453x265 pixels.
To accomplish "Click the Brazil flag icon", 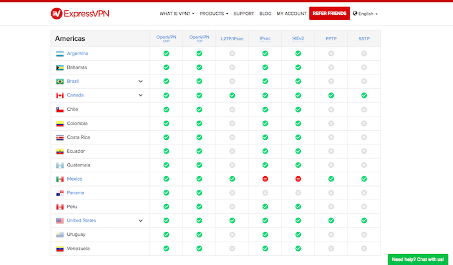I will [x=60, y=82].
